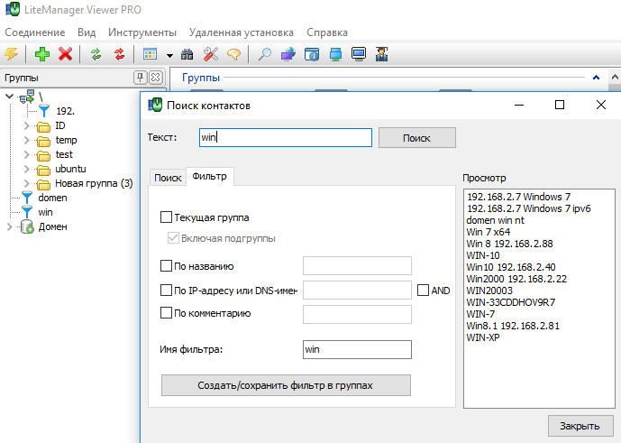
Task: Click the По комментарию text field
Action: coord(357,314)
